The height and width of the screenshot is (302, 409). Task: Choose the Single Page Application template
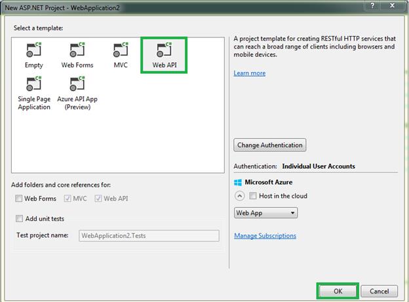tap(34, 94)
